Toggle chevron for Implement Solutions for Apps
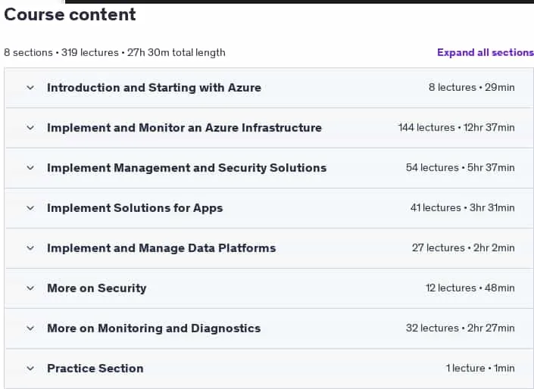The image size is (534, 389). [30, 208]
